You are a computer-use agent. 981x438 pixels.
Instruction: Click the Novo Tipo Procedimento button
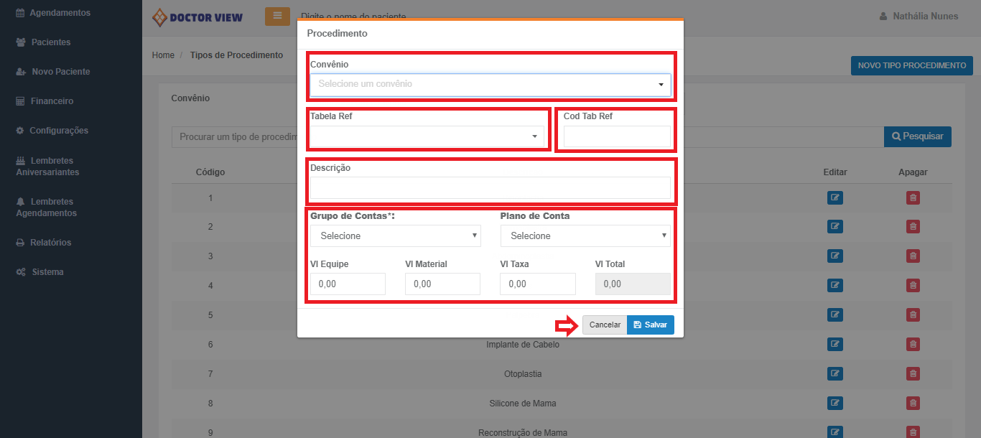click(x=911, y=65)
